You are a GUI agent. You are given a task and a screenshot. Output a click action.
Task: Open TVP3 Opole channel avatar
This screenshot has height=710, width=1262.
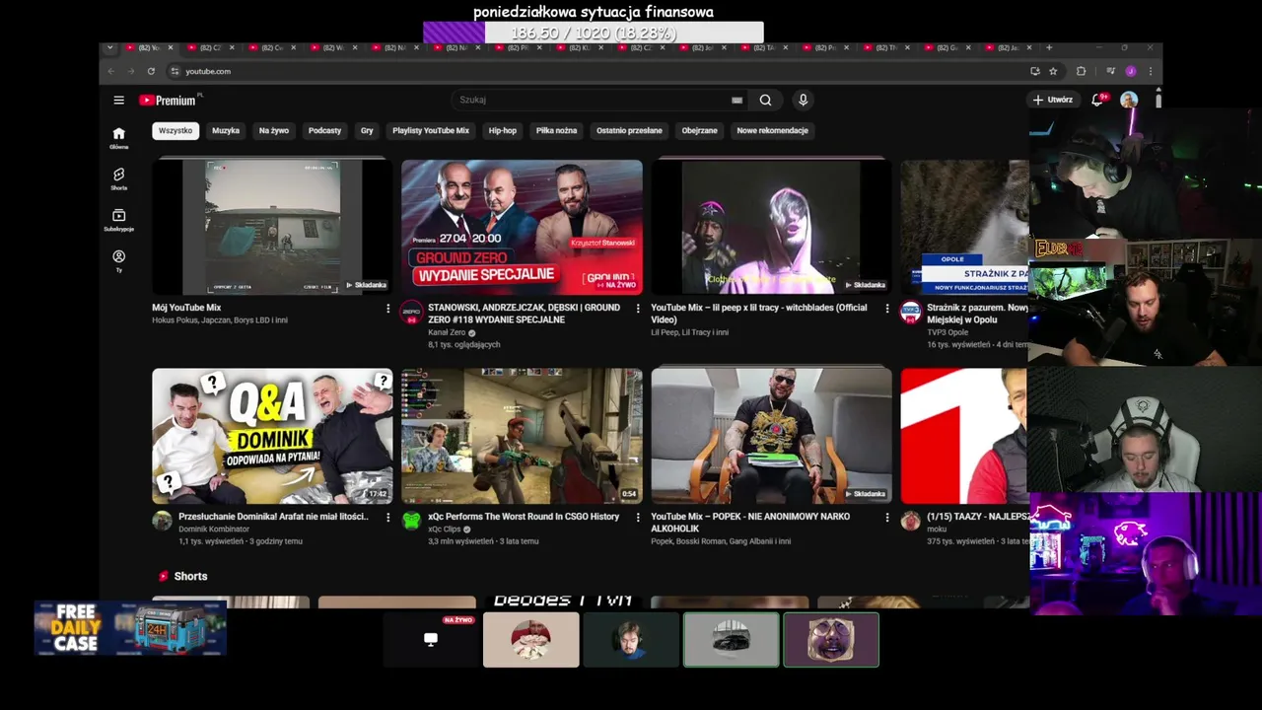coord(911,313)
